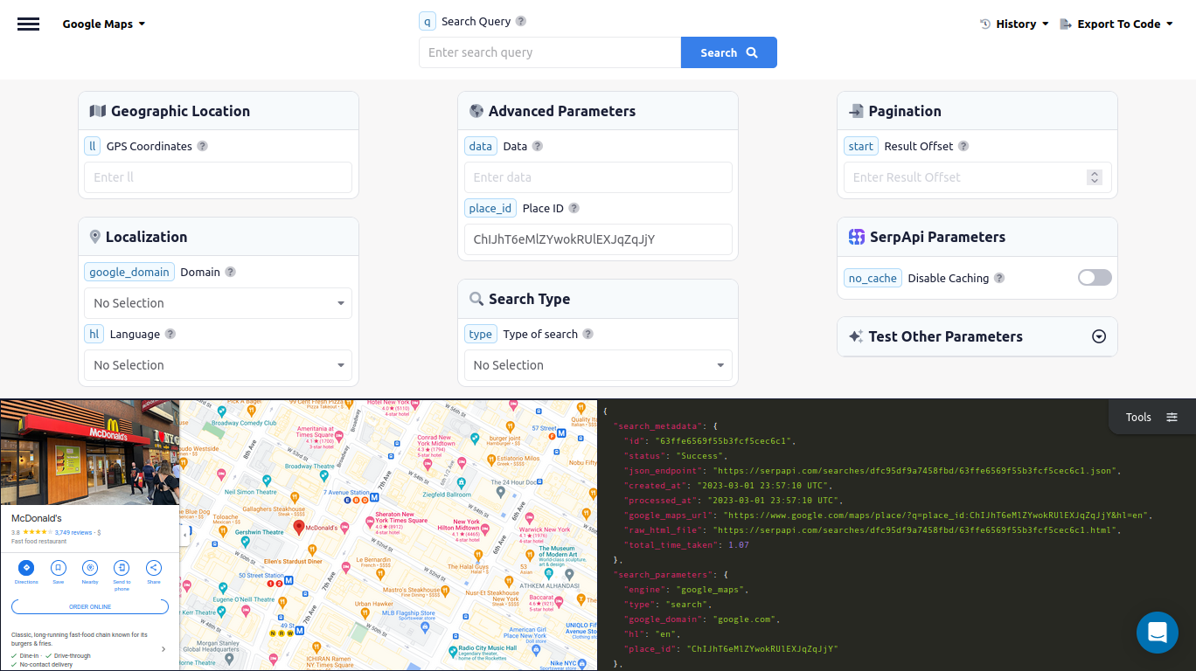Click the McDonald's storefront photo
This screenshot has width=1196, height=671.
[x=90, y=452]
